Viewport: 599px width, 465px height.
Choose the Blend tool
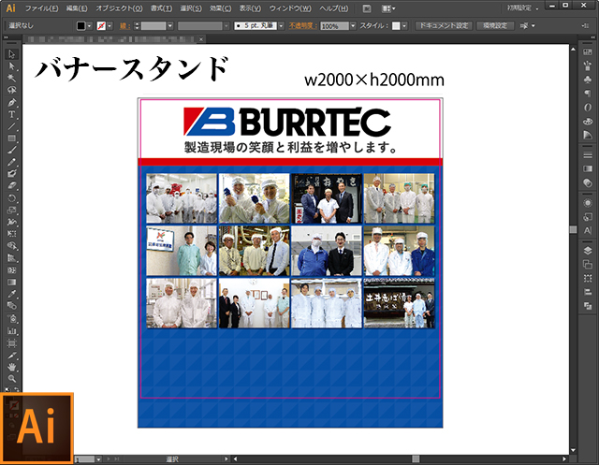click(11, 306)
